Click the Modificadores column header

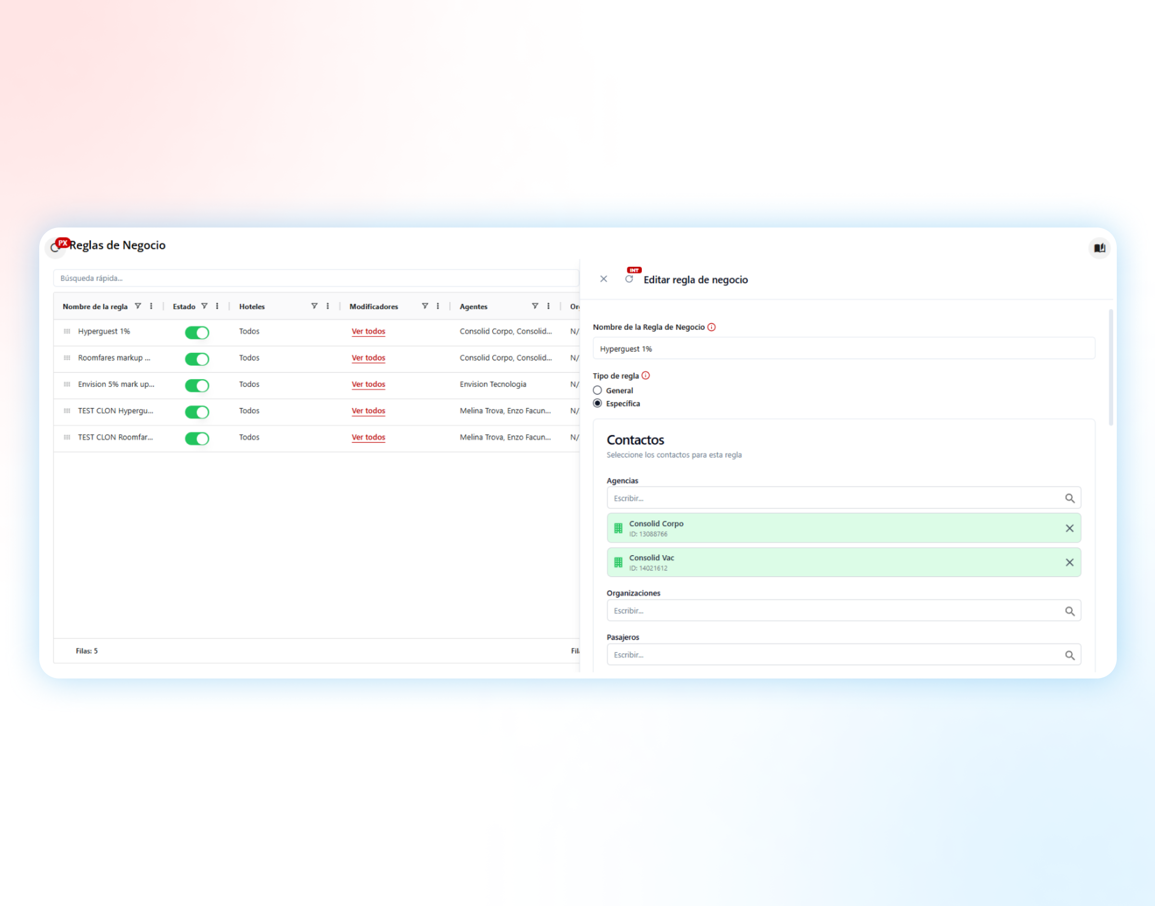click(374, 307)
